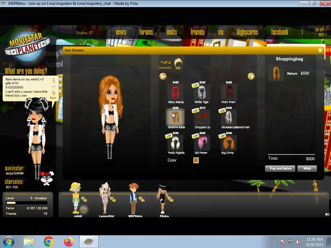
Task: Open the system tray network icon
Action: [x=291, y=242]
